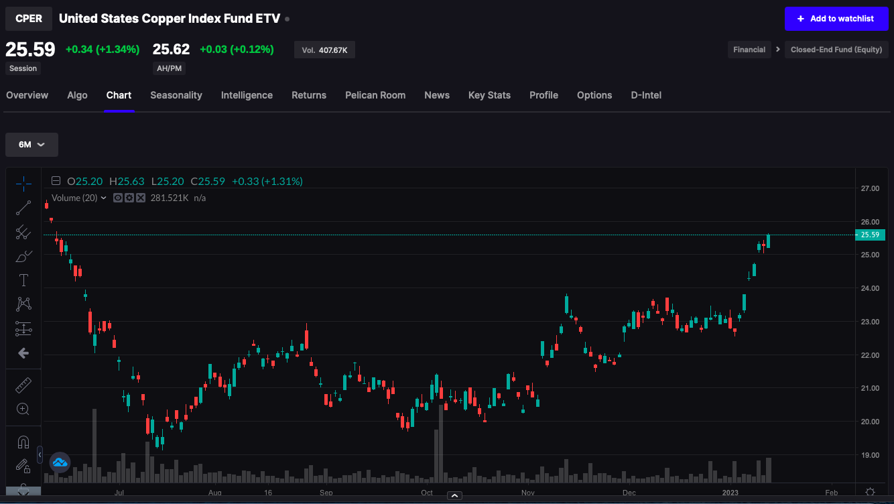The image size is (894, 504).
Task: Open the Pelican Room tab
Action: pyautogui.click(x=375, y=95)
